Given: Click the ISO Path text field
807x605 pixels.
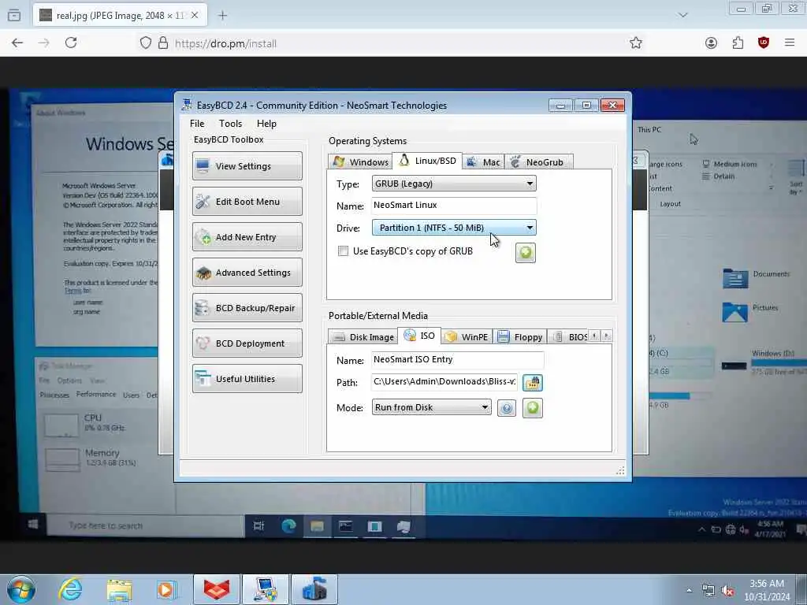Looking at the screenshot, I should tap(444, 382).
